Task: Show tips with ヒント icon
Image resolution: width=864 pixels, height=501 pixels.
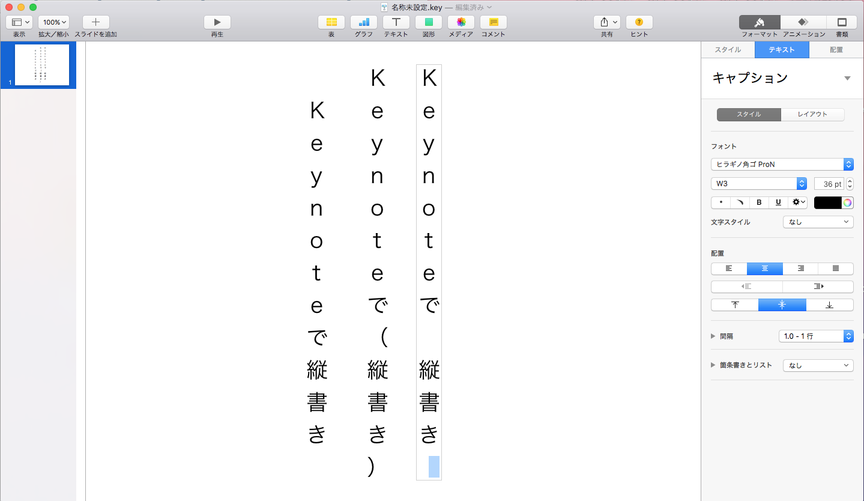Action: click(x=639, y=22)
